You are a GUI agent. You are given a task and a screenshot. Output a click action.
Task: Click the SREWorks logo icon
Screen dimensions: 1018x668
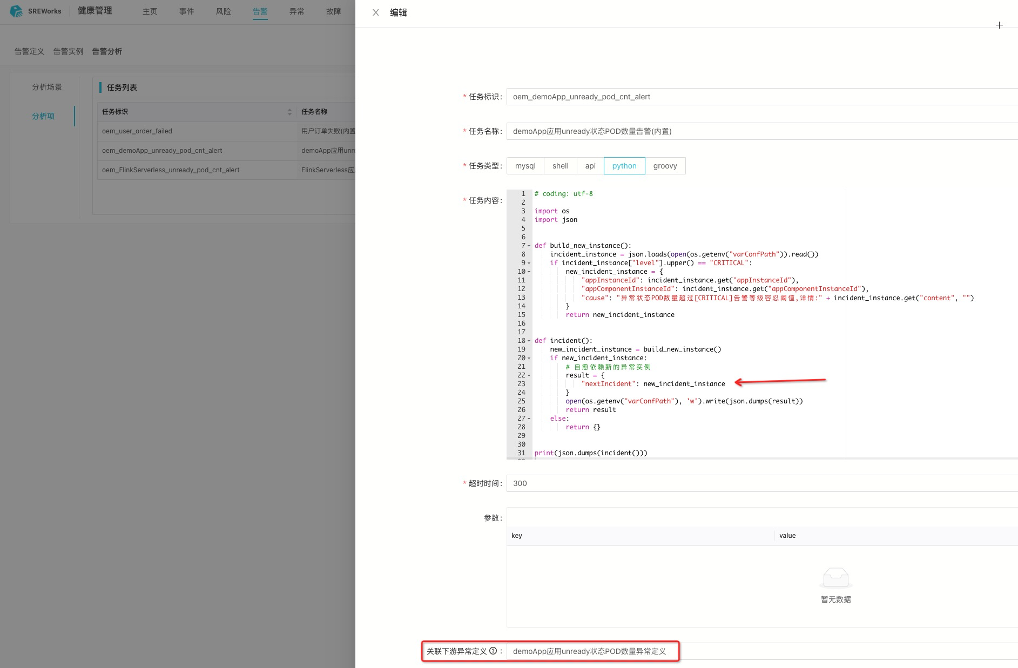(16, 11)
